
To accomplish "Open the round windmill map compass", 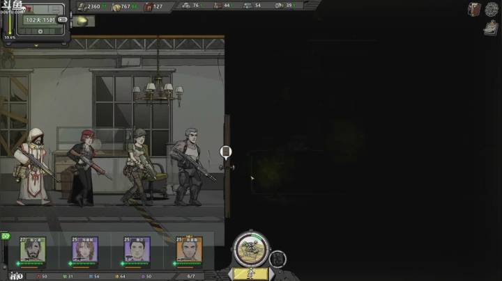I will [251, 249].
